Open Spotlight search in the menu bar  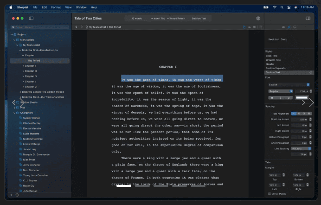click(282, 7)
